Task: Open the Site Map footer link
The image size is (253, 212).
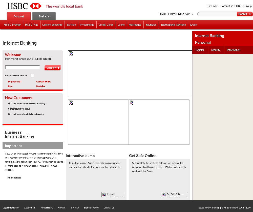Action: (75, 208)
